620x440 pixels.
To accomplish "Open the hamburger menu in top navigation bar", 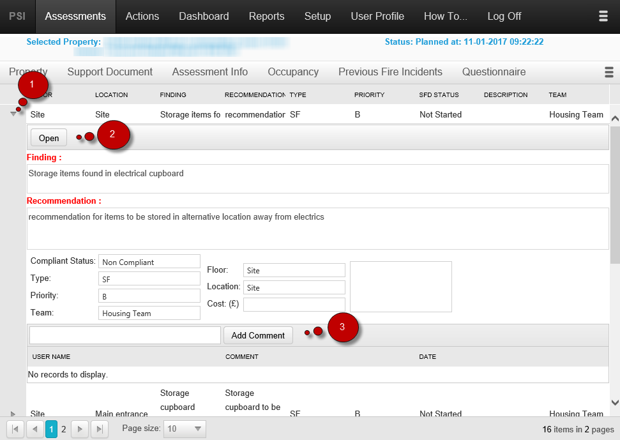I will pos(603,16).
